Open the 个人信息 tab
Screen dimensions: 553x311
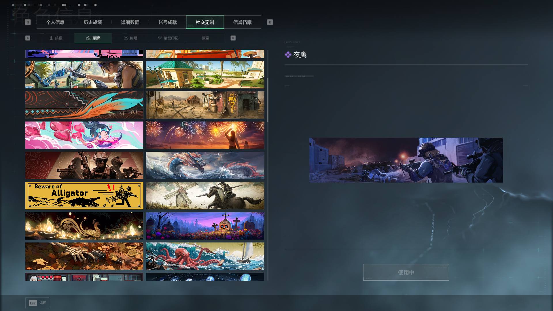pos(55,22)
